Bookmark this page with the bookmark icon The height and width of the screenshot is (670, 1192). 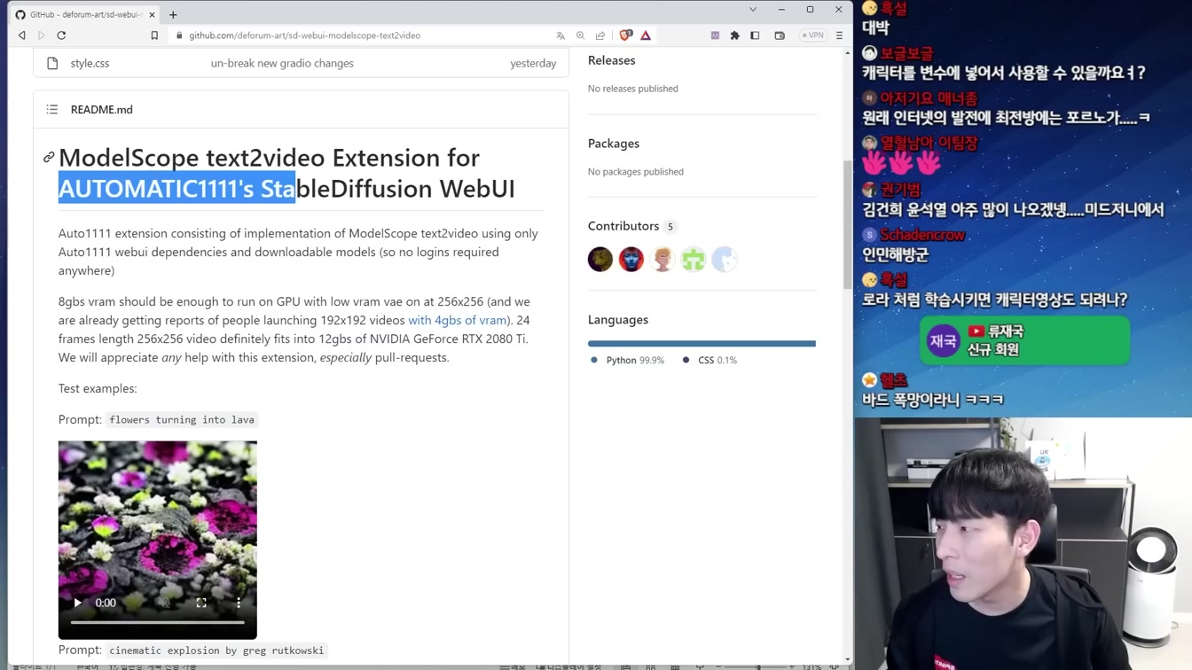coord(154,35)
